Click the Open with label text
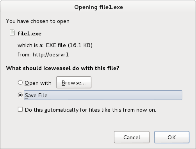 tap(38, 83)
